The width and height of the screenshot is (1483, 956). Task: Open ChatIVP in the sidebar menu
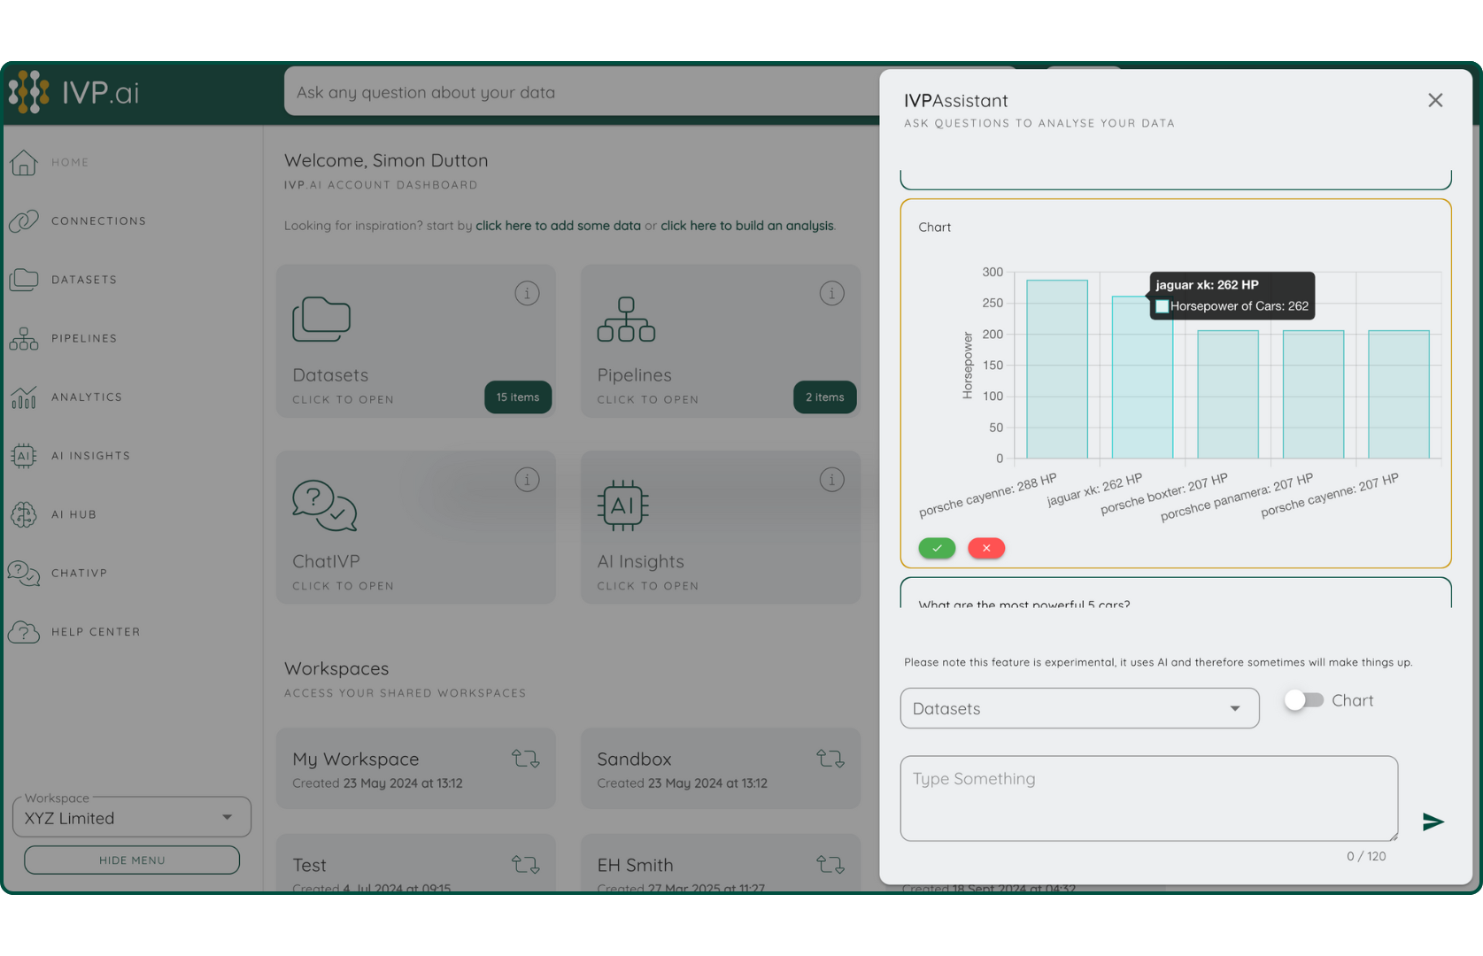[79, 573]
